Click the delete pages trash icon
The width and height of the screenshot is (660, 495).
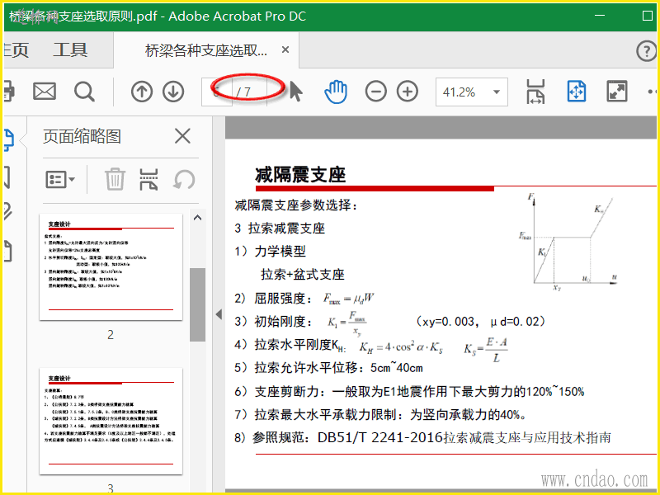click(115, 180)
